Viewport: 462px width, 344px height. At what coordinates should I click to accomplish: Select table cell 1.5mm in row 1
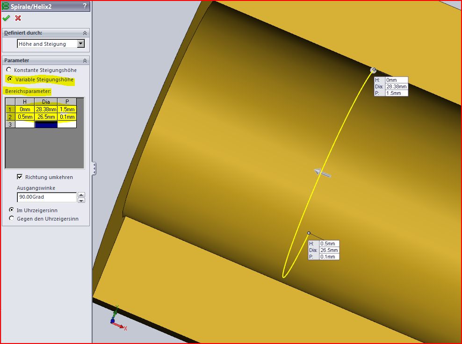tap(67, 109)
